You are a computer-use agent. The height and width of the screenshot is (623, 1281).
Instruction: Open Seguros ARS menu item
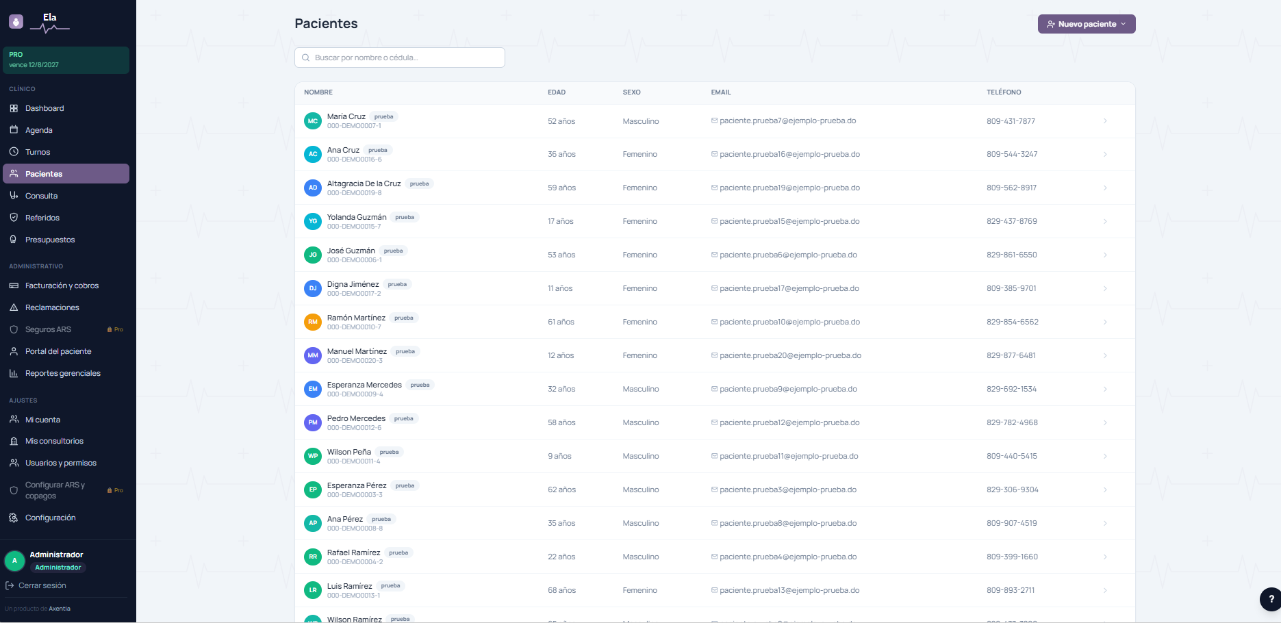(x=66, y=329)
